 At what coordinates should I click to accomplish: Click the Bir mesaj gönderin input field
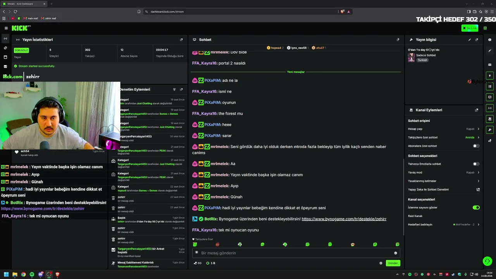[x=296, y=253]
